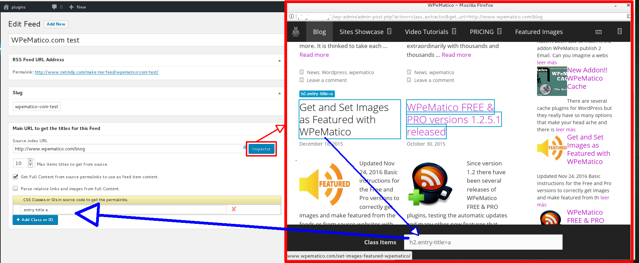Viewport: 639px width, 263px height.
Task: Click into the feed title field
Action: [x=147, y=40]
